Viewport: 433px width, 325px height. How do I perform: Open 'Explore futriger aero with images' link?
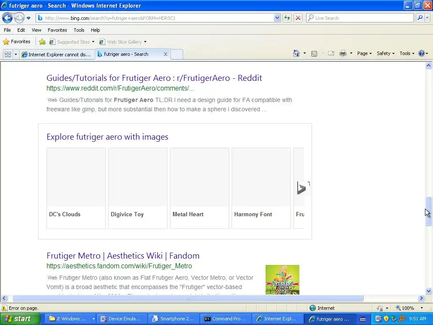point(107,137)
